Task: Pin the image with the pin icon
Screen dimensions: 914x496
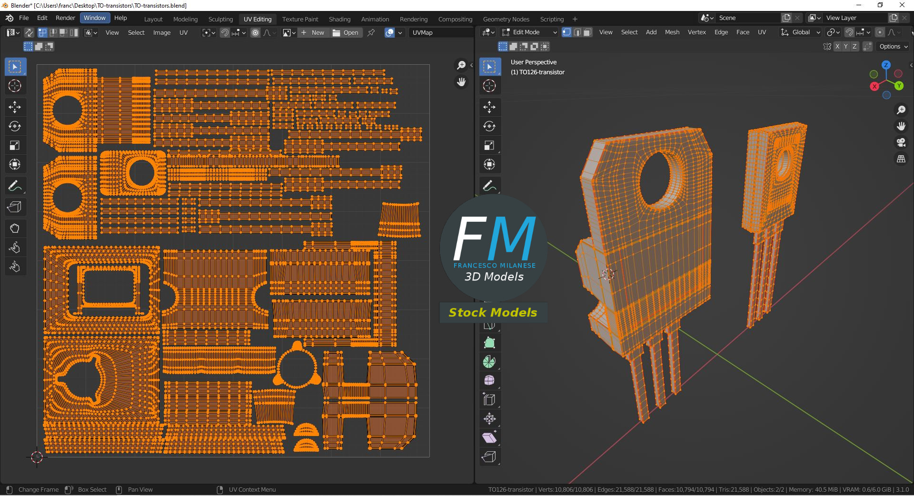Action: tap(371, 32)
